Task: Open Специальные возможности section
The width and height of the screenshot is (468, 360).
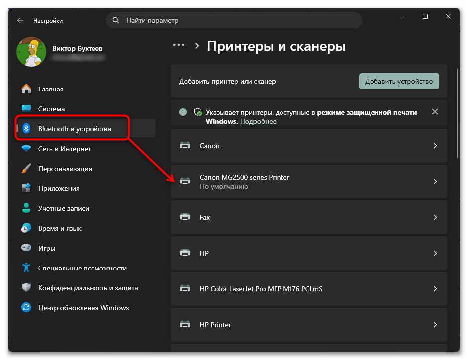Action: click(86, 268)
